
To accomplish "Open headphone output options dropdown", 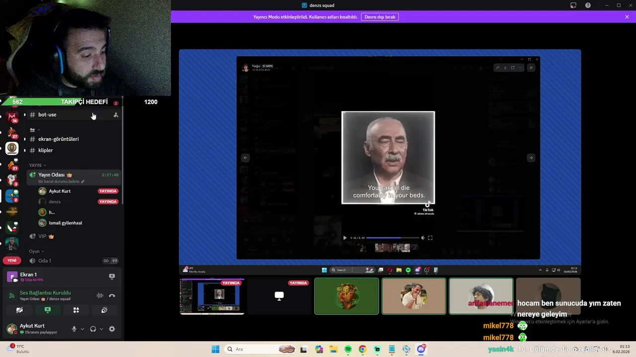I will pos(101,329).
